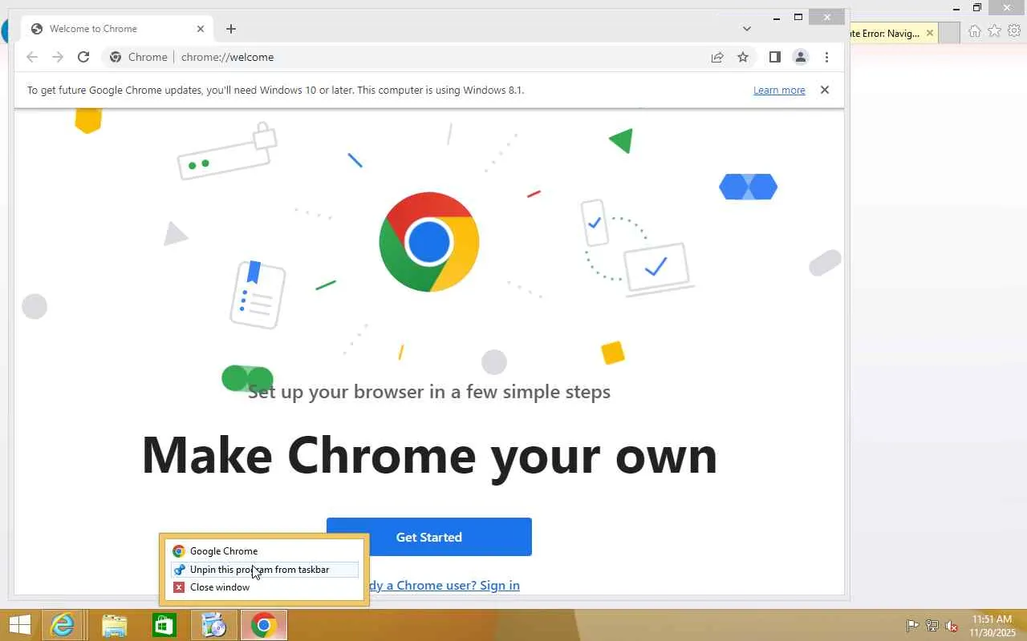Open the Windows Start button
The image size is (1027, 641).
point(19,625)
